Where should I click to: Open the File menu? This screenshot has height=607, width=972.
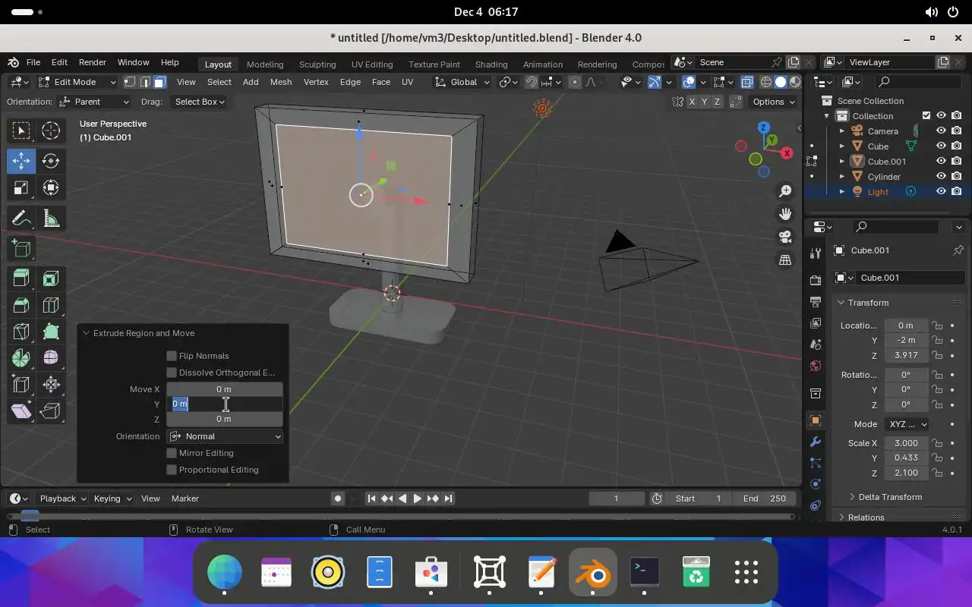33,62
